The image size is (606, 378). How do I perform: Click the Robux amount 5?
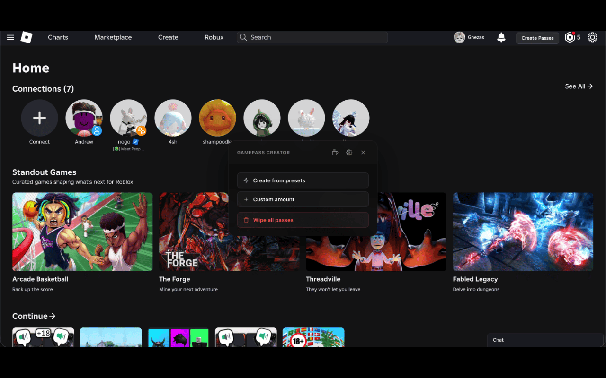tap(579, 37)
